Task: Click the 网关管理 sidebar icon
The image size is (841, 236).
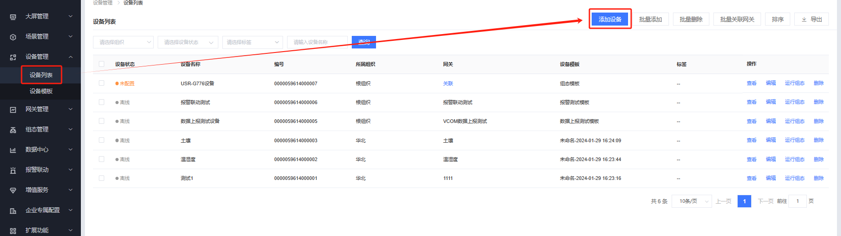Action: [13, 109]
